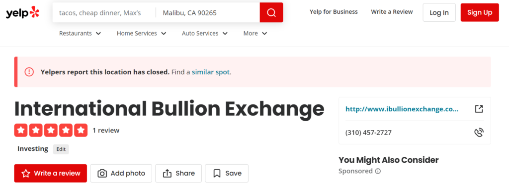Share this business listing
Screen dimensions: 509x183
(178, 173)
